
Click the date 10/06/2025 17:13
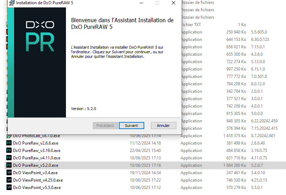tap(145, 158)
